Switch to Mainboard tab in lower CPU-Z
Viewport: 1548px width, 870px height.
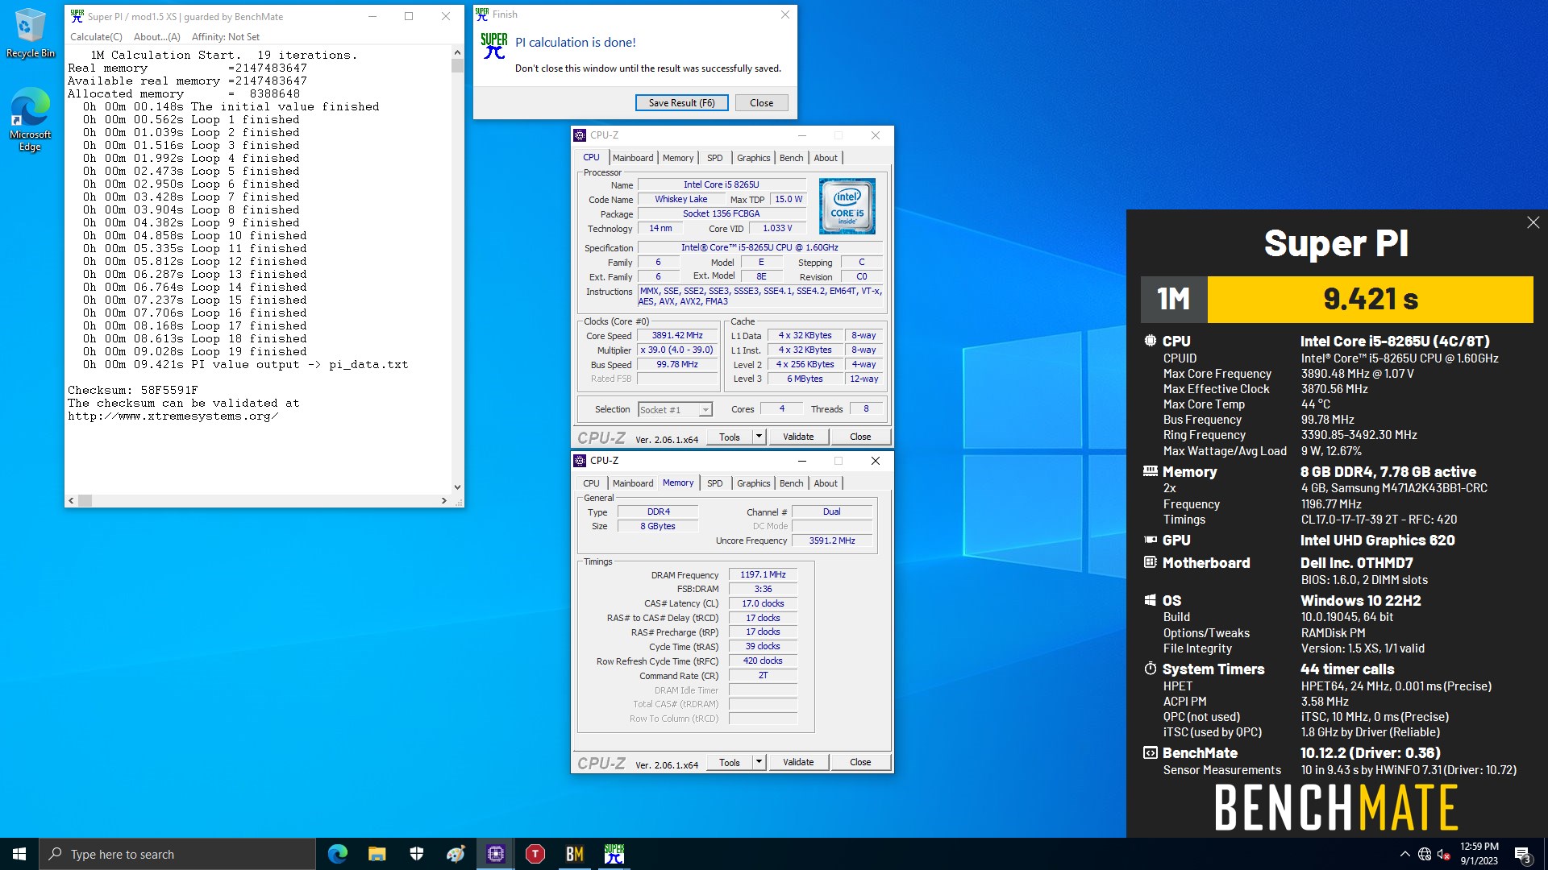click(633, 483)
